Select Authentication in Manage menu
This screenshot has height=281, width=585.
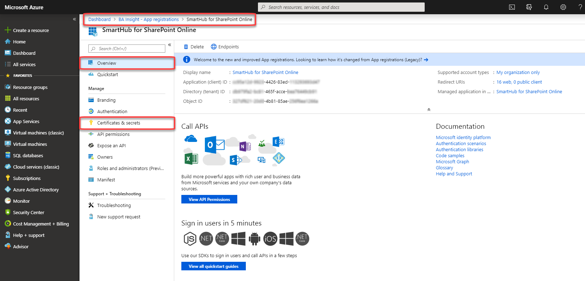[x=112, y=111]
